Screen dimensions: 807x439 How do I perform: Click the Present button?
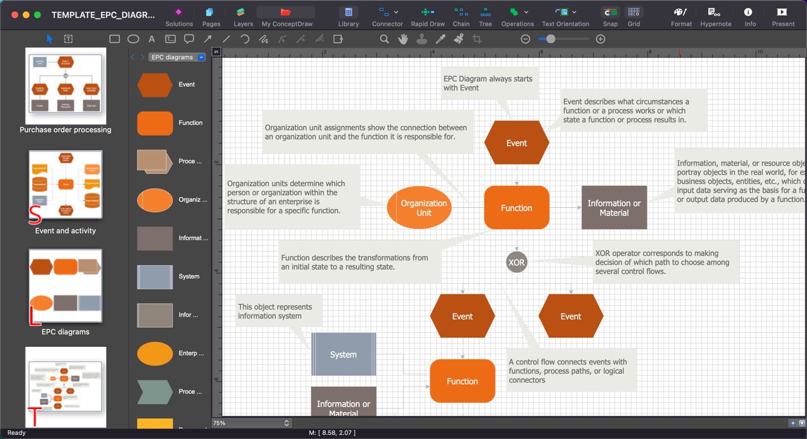click(x=783, y=16)
